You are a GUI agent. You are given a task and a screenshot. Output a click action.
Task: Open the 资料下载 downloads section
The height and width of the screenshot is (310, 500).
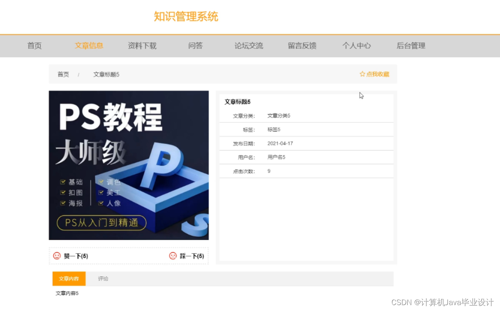click(142, 46)
